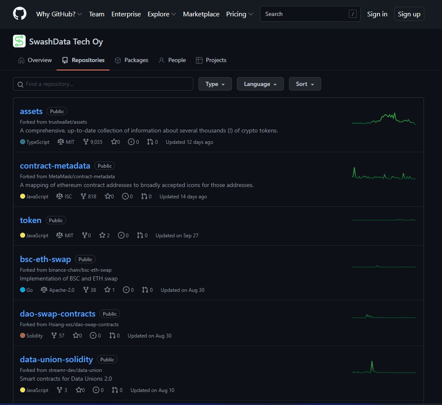Open forks count for token repo

point(86,235)
